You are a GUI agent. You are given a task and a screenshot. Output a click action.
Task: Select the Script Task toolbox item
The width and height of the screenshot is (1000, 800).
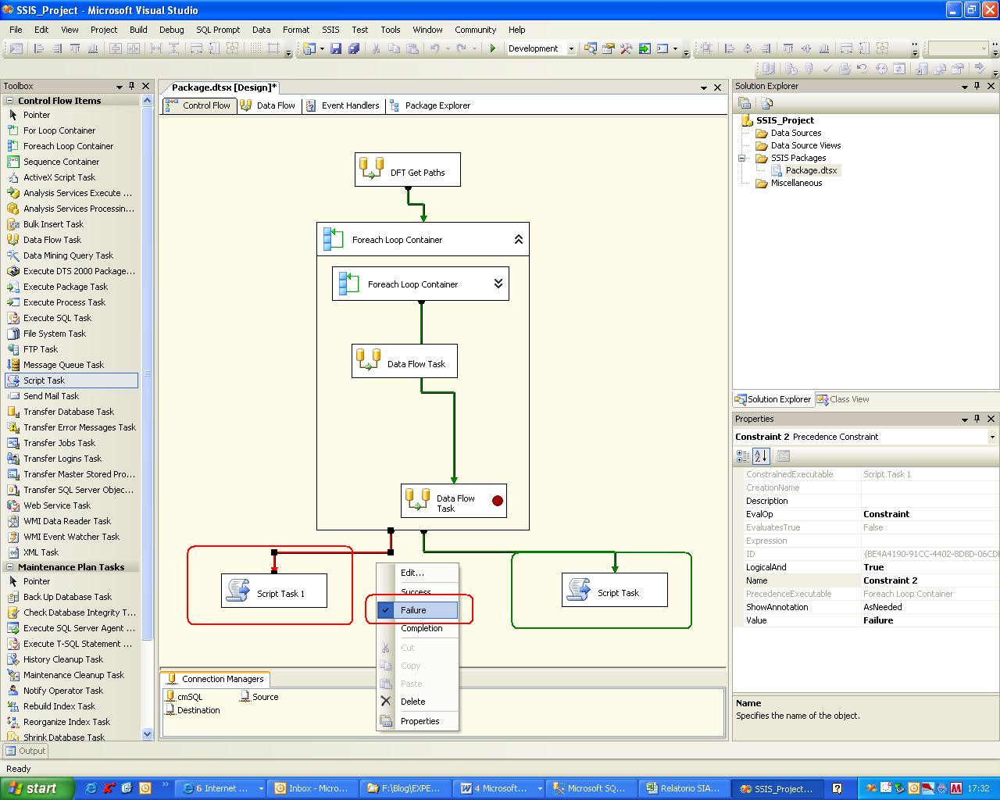71,380
